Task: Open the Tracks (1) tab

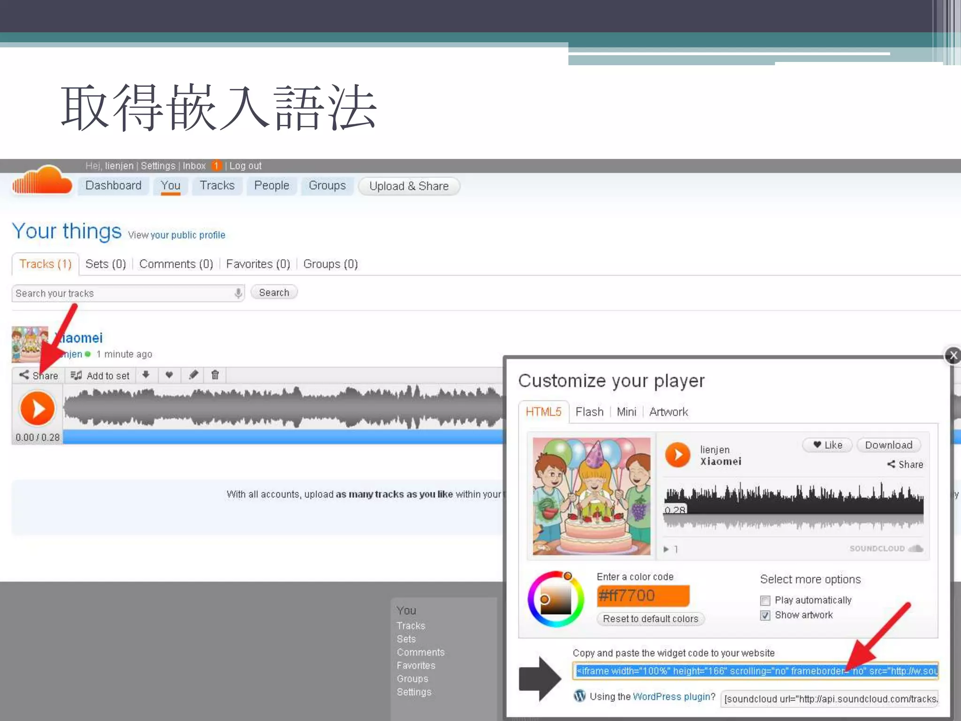Action: 46,264
